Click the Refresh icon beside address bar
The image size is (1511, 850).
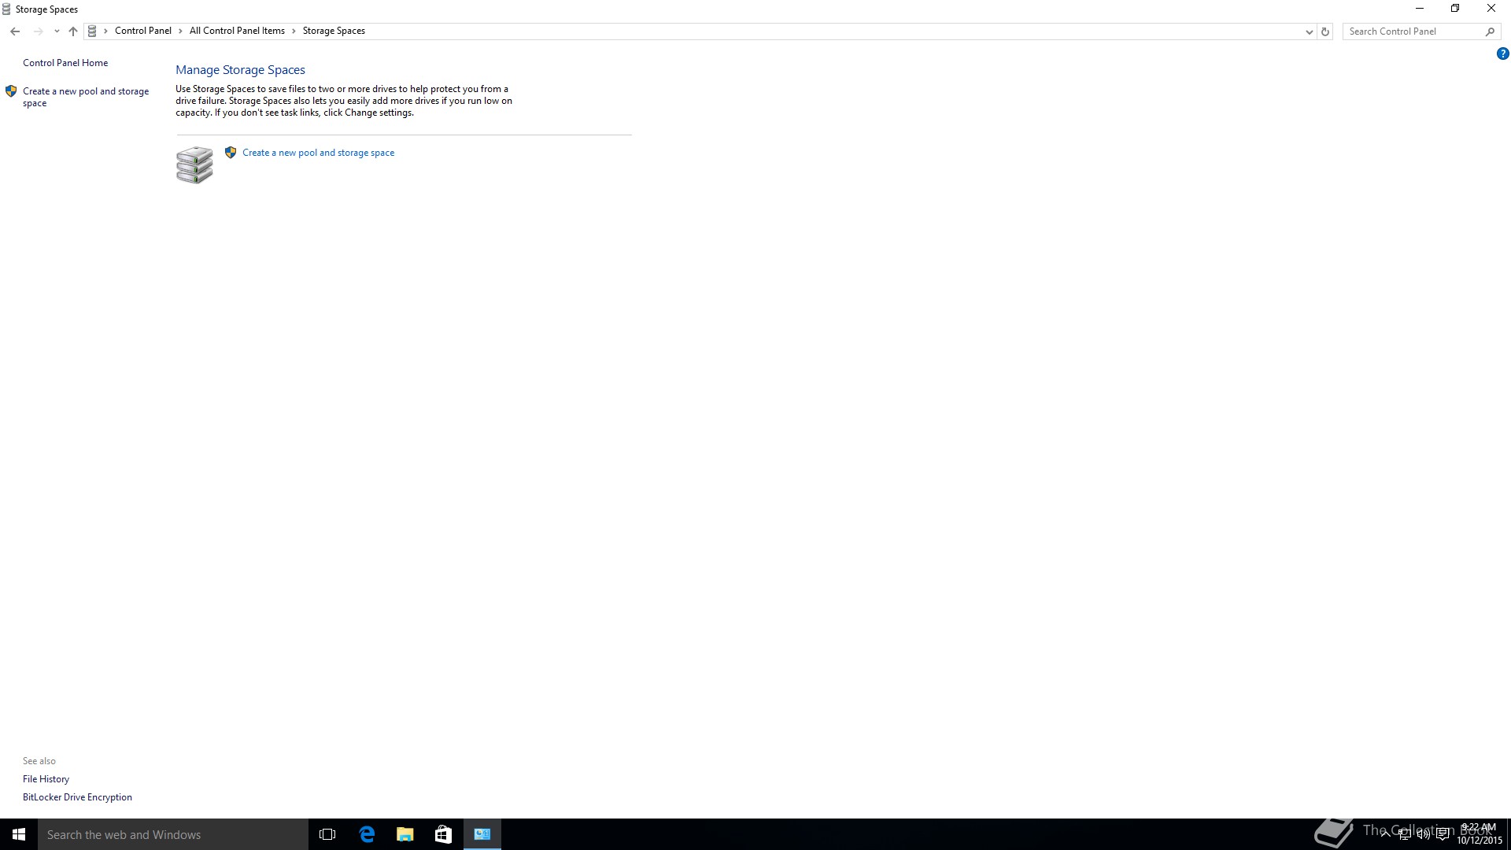[1325, 31]
